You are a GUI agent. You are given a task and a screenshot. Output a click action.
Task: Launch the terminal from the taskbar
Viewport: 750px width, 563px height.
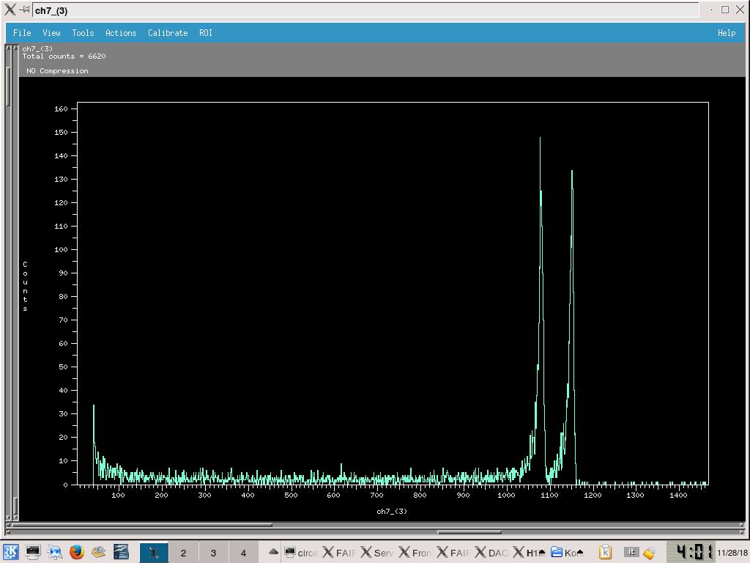[33, 552]
